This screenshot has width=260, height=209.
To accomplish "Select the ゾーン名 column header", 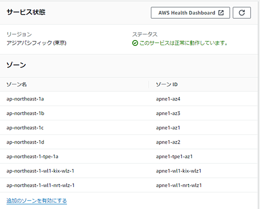I will (16, 84).
